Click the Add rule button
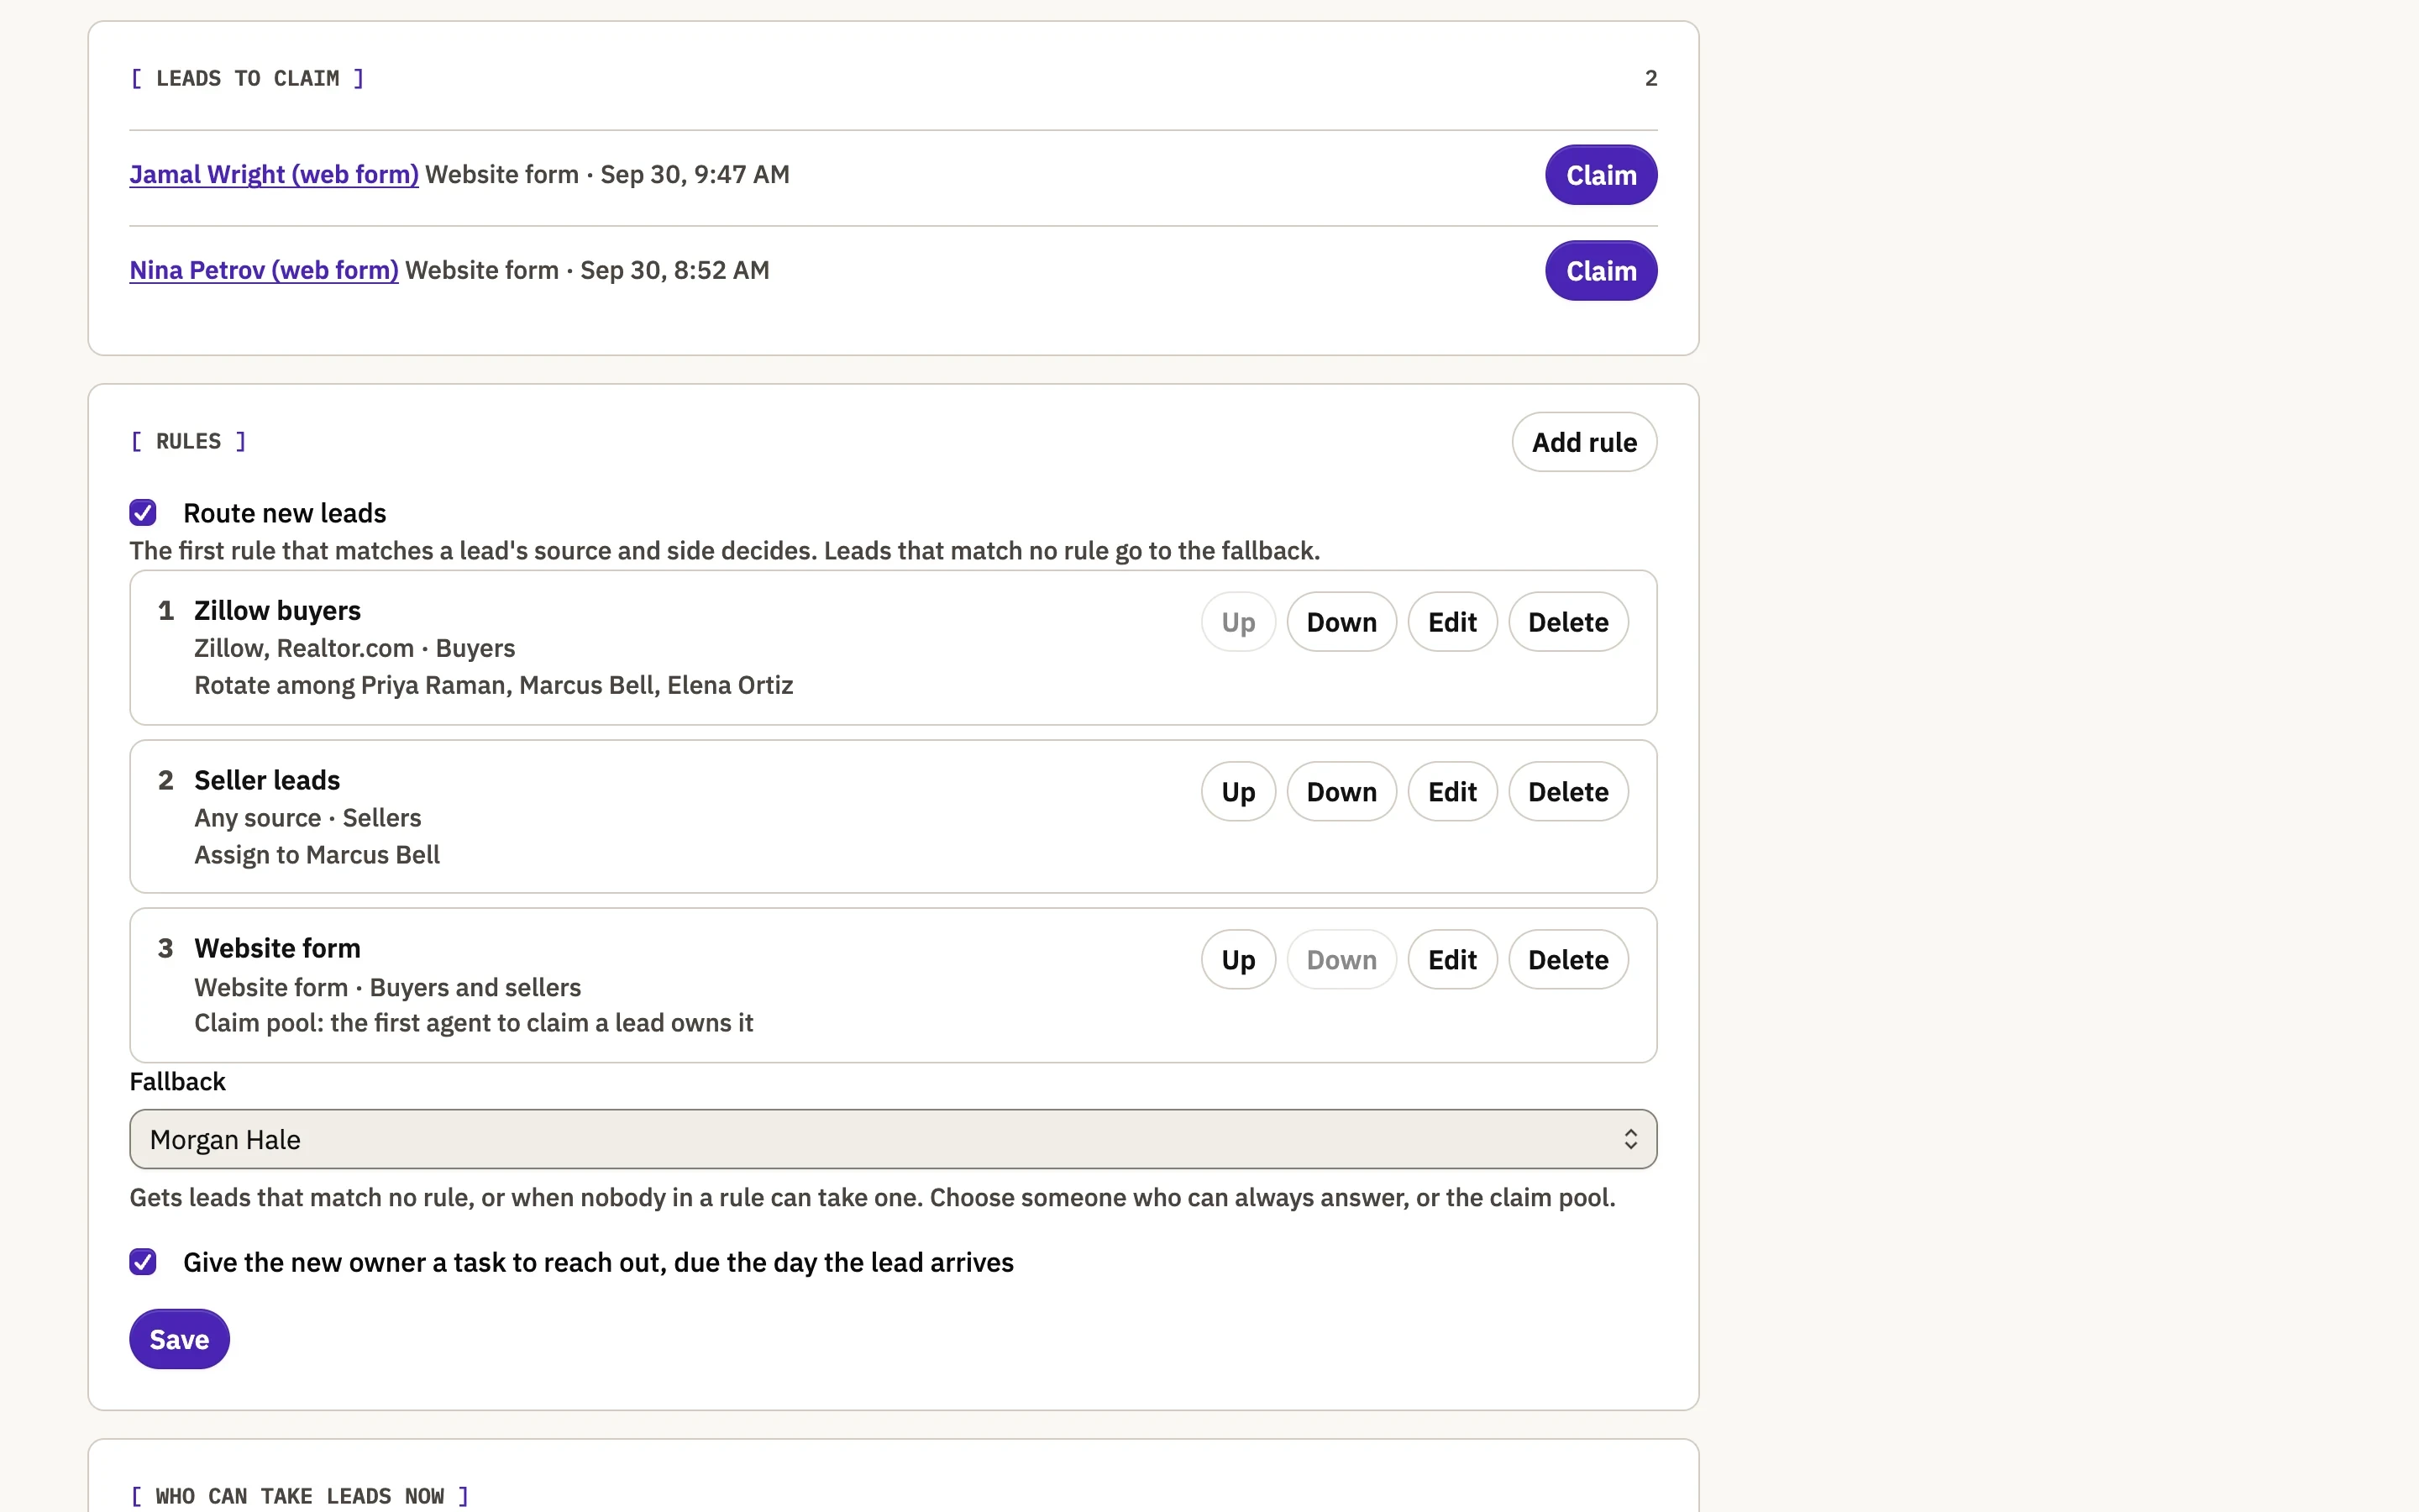 pos(1584,442)
